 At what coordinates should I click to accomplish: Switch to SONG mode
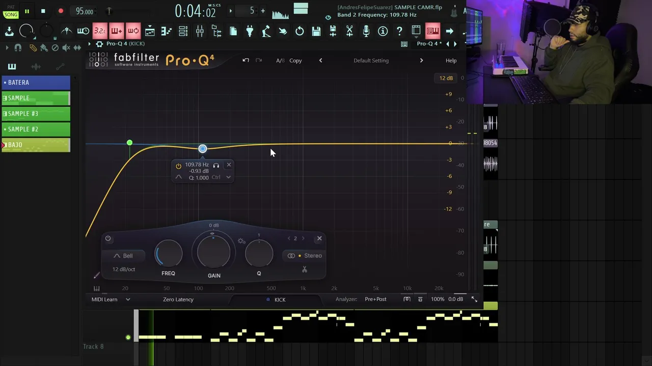tap(11, 15)
